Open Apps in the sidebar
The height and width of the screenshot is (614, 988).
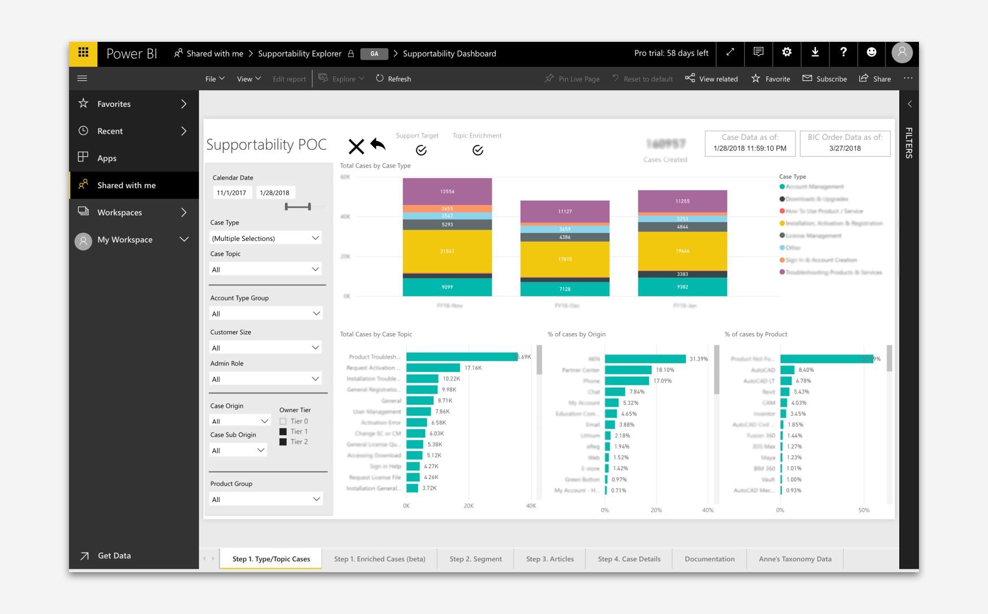point(106,158)
